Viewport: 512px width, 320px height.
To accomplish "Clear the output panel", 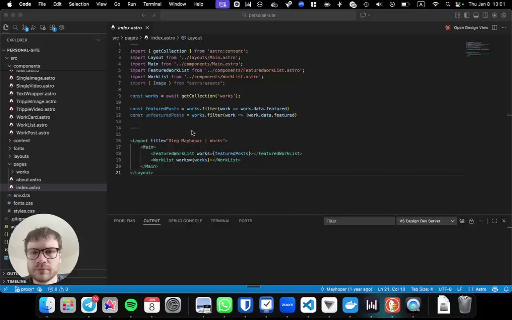I will pos(462,221).
